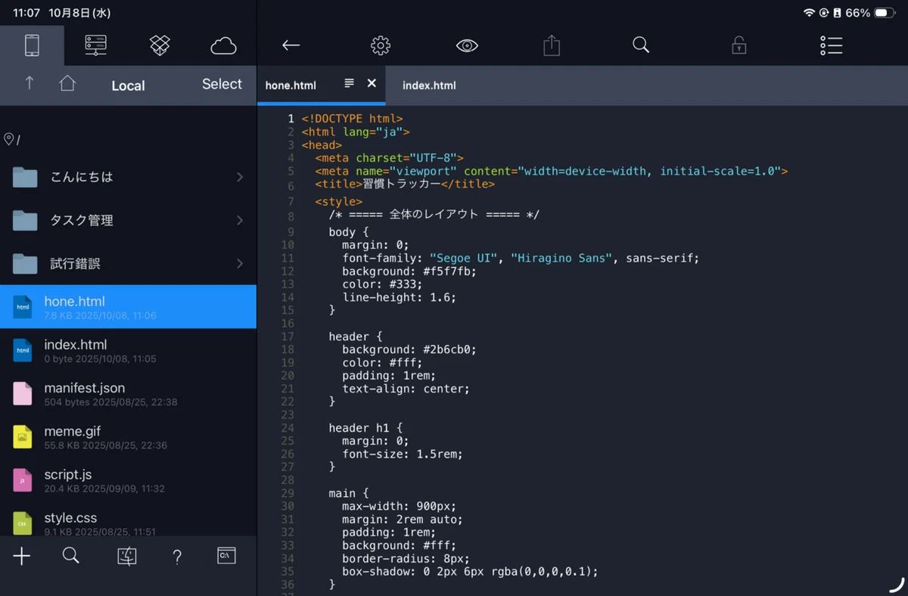
Task: Switch to the local device storage tab
Action: tap(32, 45)
